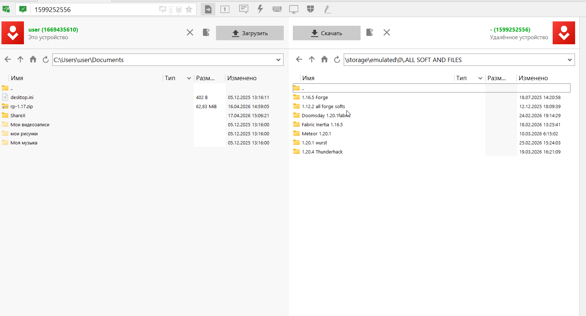
Task: Refresh the local Documents folder listing
Action: [45, 59]
